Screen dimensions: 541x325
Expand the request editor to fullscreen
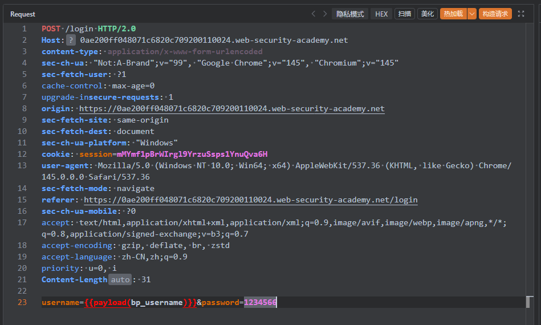[521, 14]
